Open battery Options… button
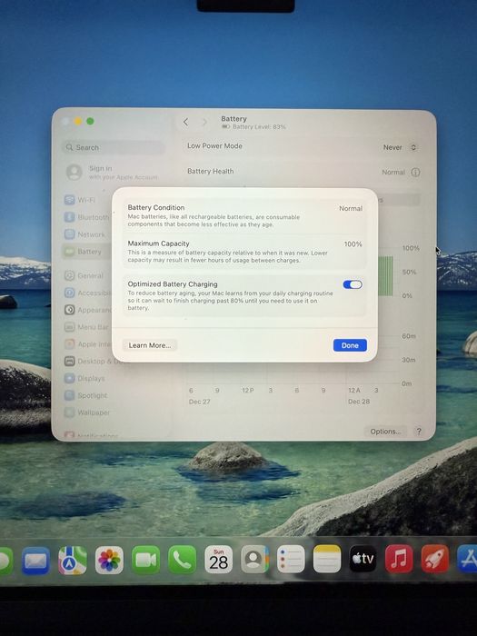Viewport: 477px width, 636px height. 385,432
